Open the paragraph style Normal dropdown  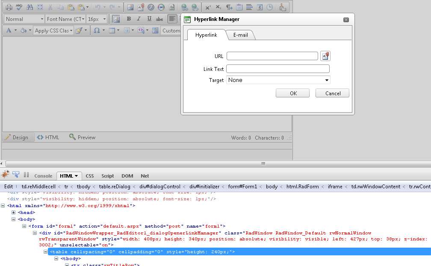(x=24, y=19)
